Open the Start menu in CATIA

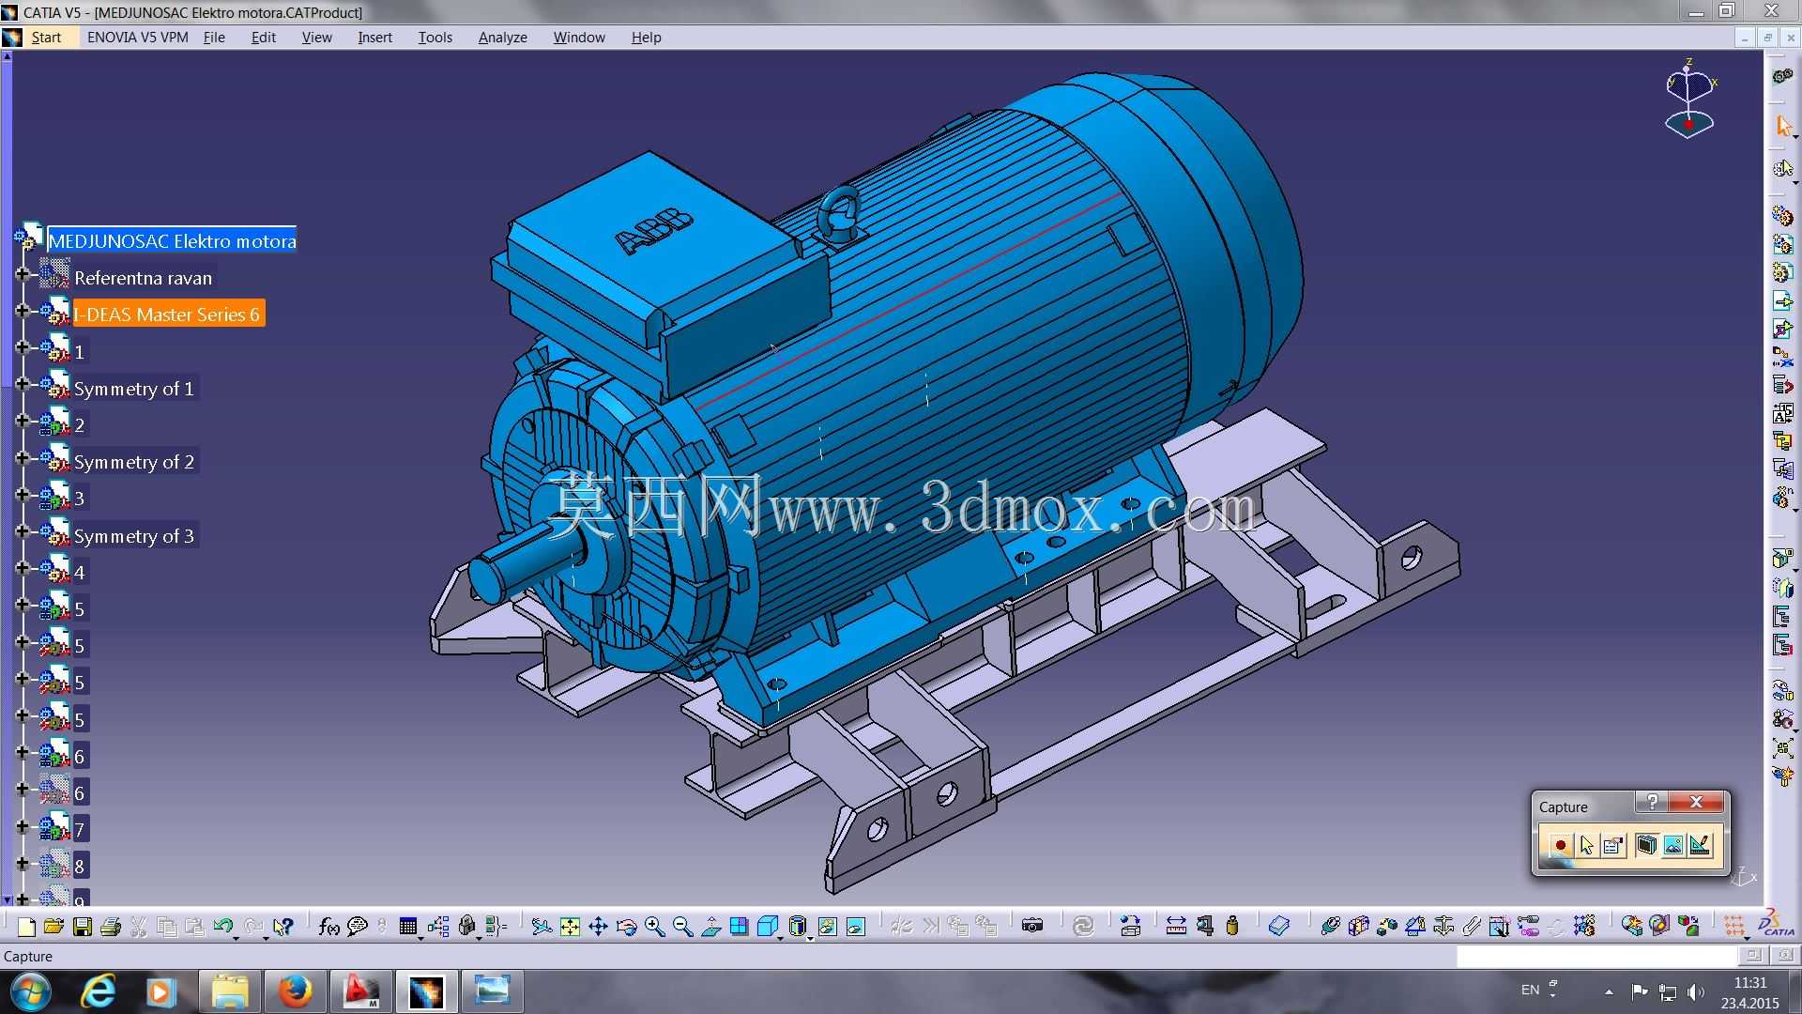(46, 38)
